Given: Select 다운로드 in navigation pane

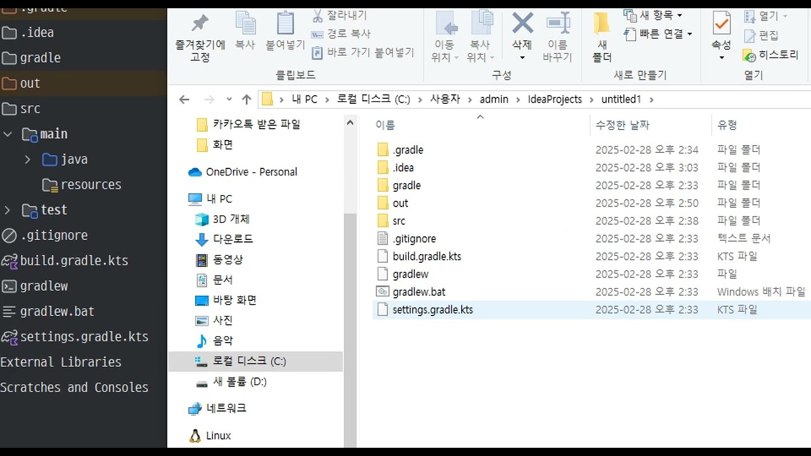Looking at the screenshot, I should coord(233,239).
